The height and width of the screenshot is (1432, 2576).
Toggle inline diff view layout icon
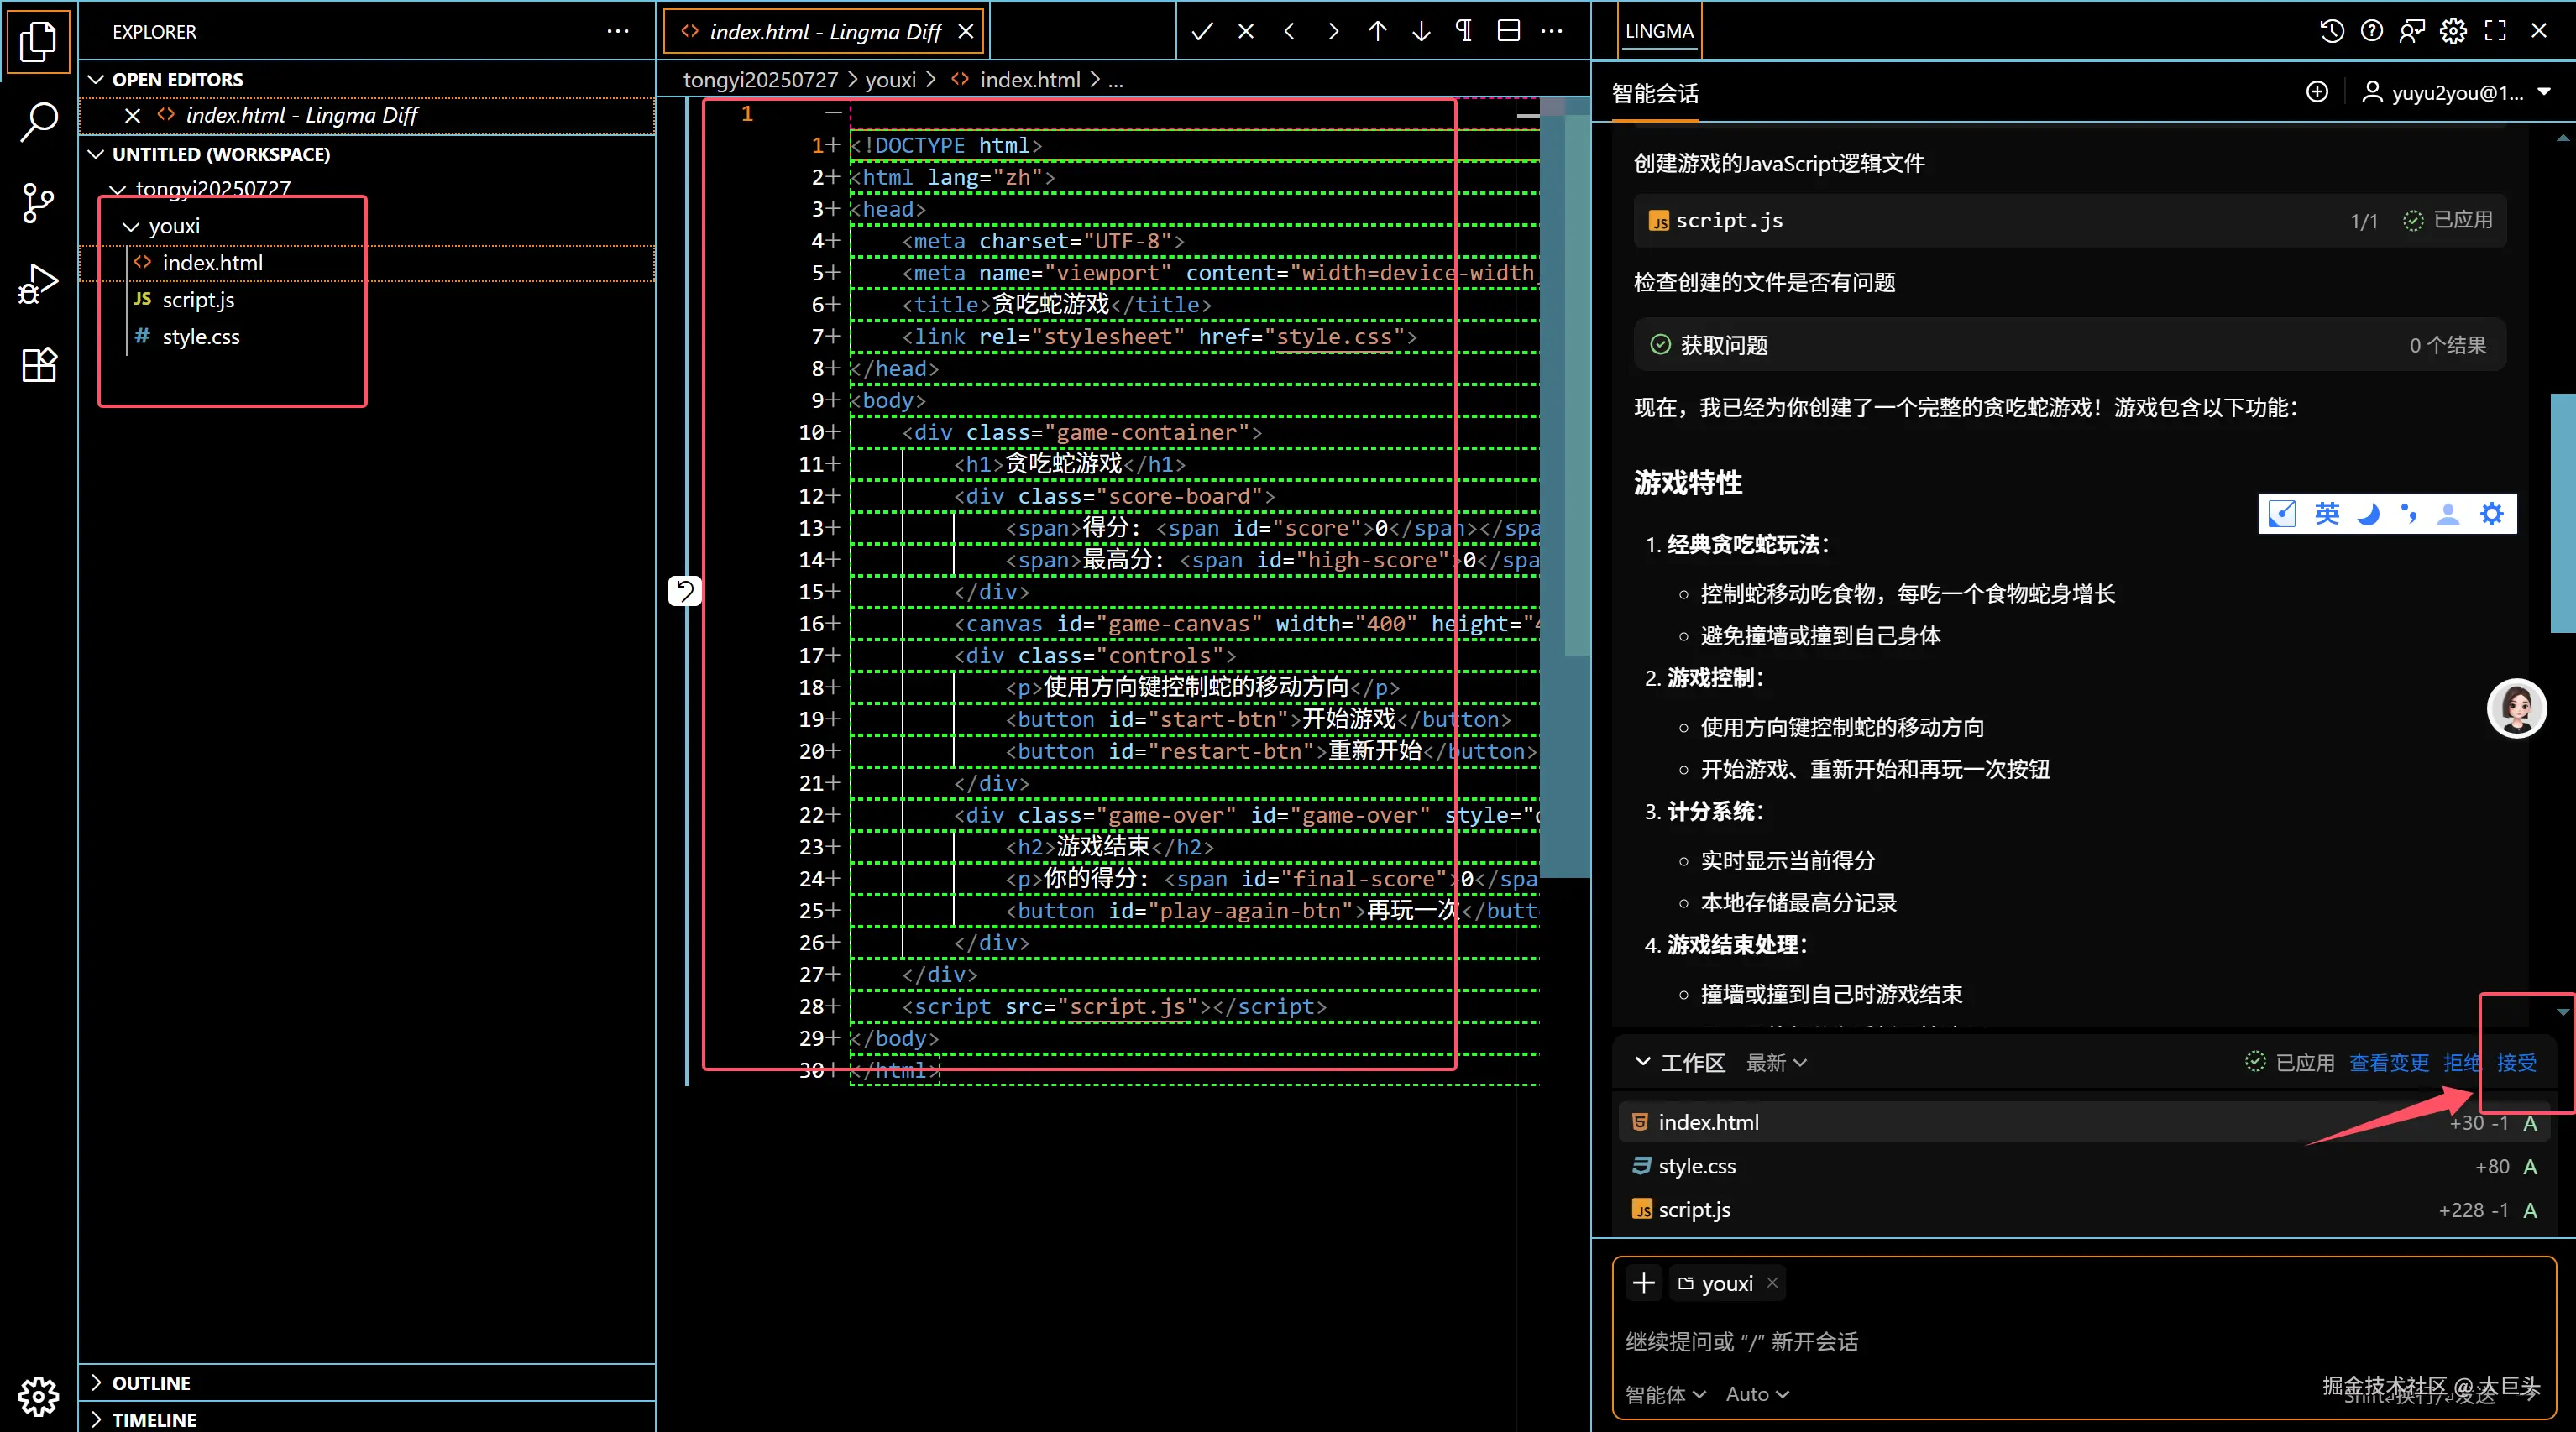pyautogui.click(x=1508, y=31)
